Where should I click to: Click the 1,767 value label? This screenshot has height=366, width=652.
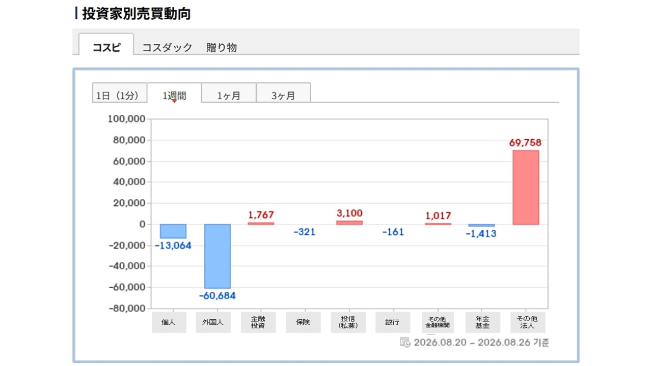(261, 215)
